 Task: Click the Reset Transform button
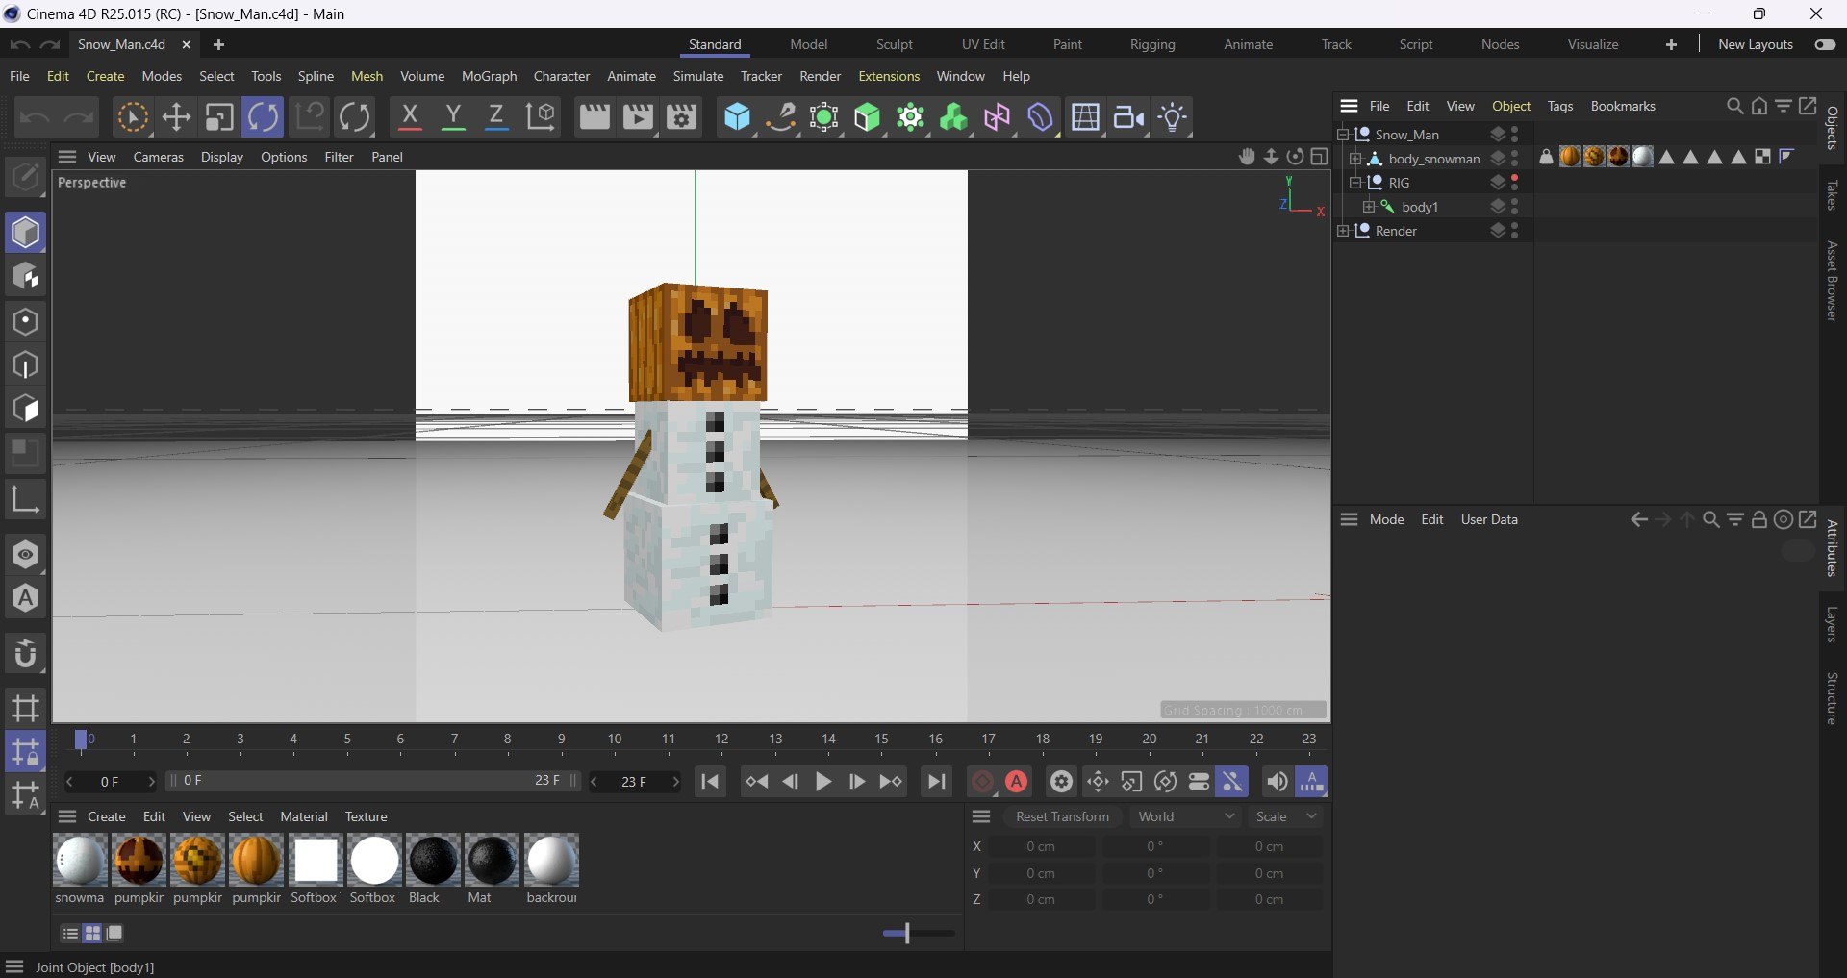coord(1062,816)
